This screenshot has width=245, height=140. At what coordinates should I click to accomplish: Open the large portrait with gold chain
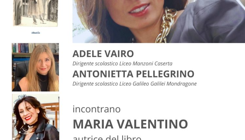tap(158, 21)
